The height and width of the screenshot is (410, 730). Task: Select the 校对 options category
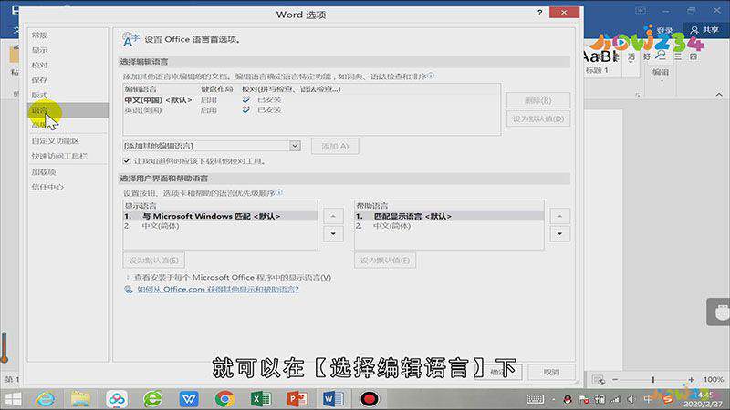pos(68,65)
